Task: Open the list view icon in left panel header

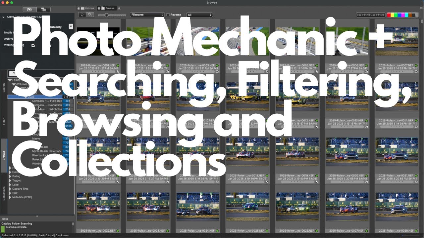Action: click(44, 10)
